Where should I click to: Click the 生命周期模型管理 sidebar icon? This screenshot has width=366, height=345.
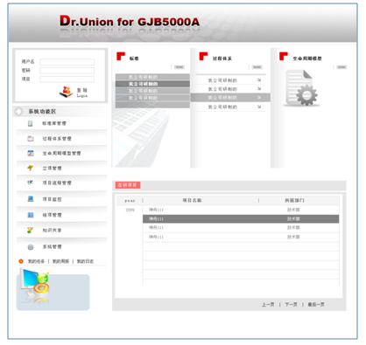(x=31, y=153)
